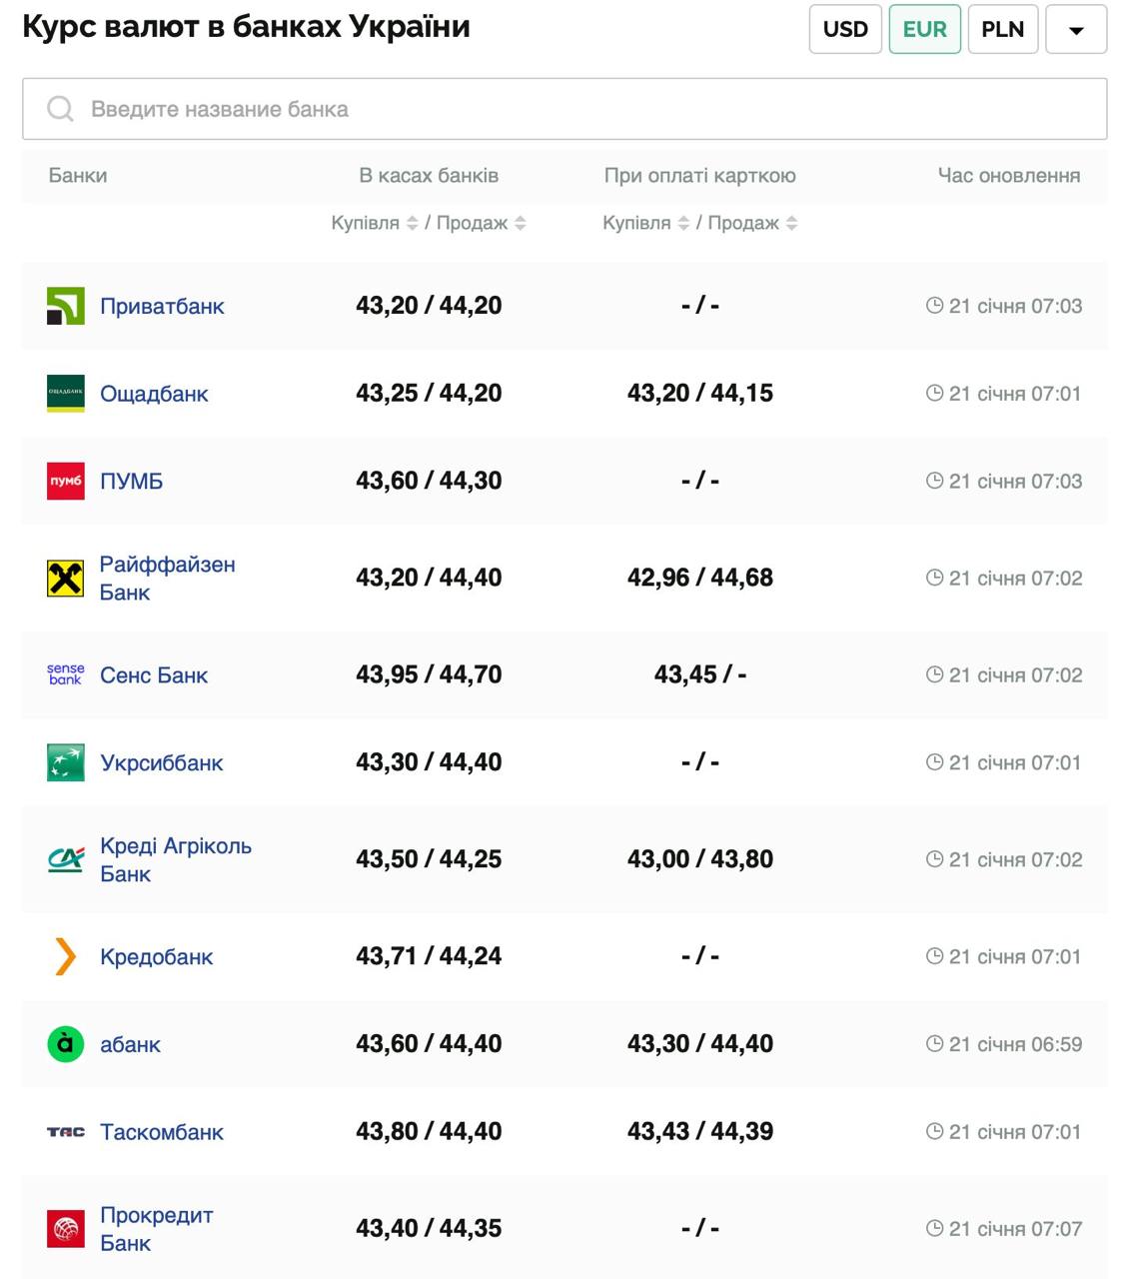Screen dimensions: 1122x1279
Task: Open the Таскомбанк bank link
Action: pyautogui.click(x=162, y=1132)
